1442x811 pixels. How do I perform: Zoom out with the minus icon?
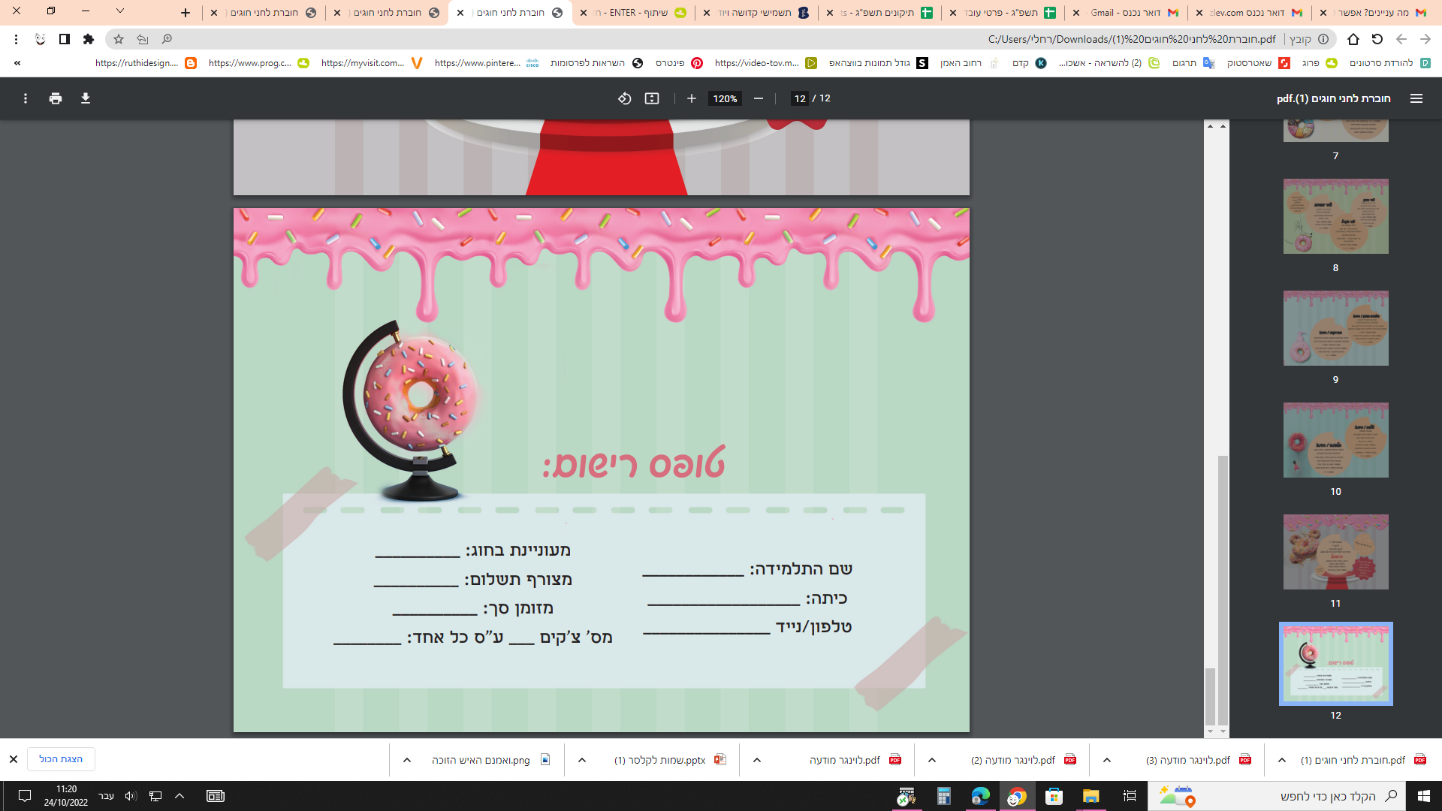coord(759,98)
